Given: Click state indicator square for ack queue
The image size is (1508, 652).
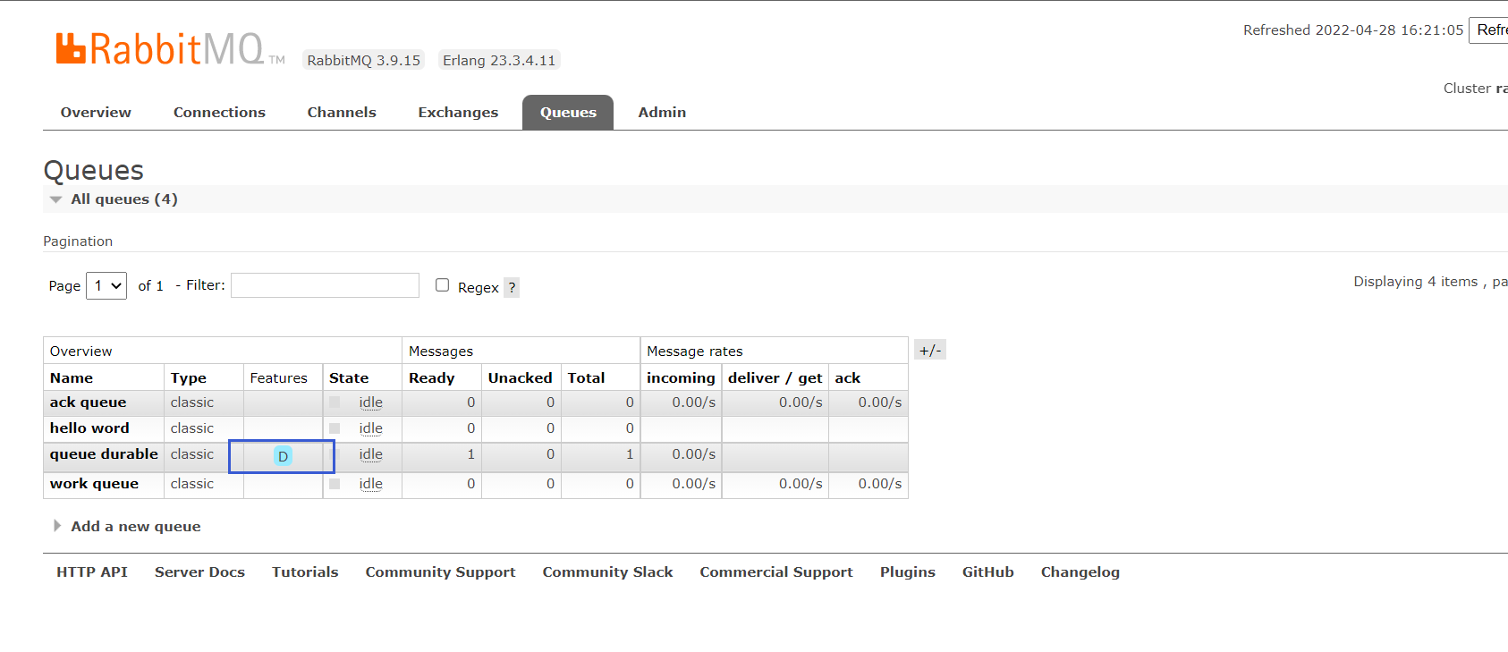Looking at the screenshot, I should (x=335, y=402).
